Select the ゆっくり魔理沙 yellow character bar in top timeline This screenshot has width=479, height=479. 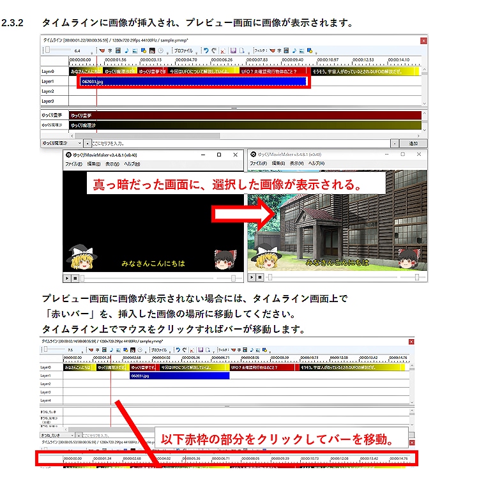(x=245, y=125)
